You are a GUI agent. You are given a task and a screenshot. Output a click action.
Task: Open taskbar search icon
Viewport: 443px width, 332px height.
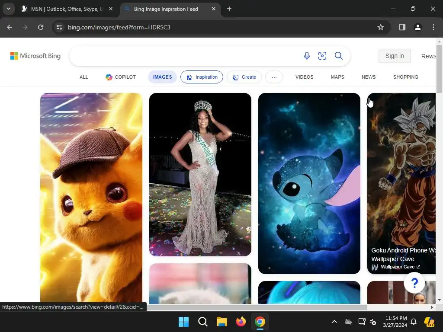tap(202, 322)
